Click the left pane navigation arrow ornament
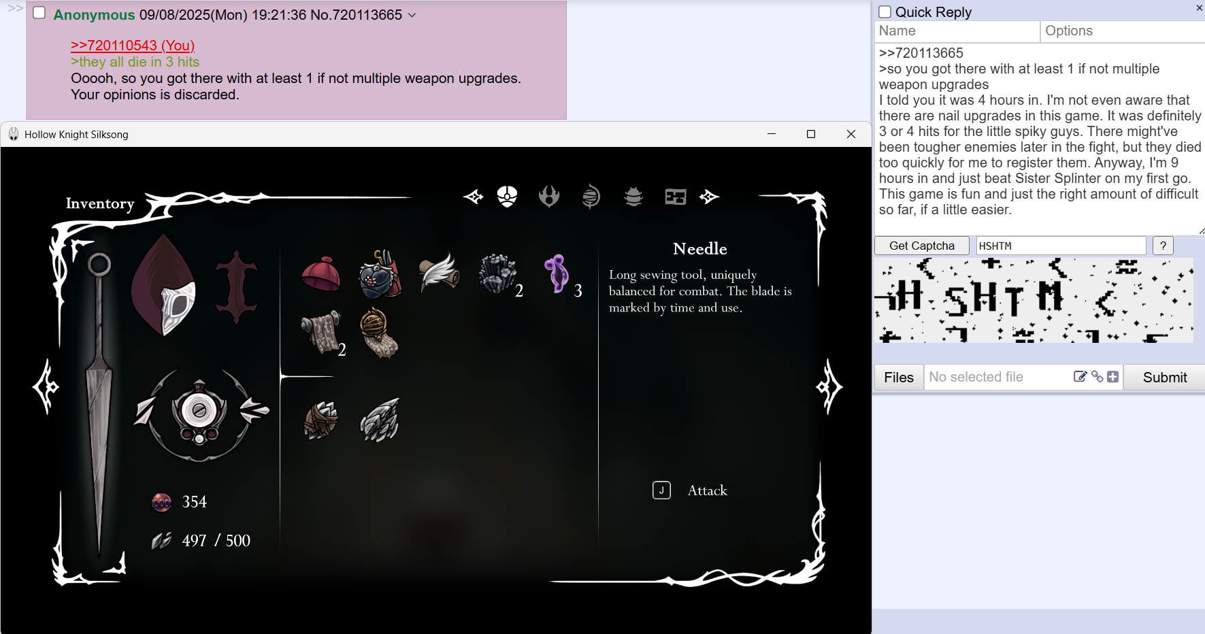Viewport: 1205px width, 634px height. tap(46, 387)
